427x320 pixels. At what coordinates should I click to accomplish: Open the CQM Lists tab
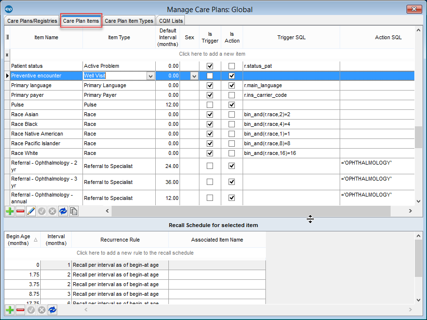click(x=170, y=21)
